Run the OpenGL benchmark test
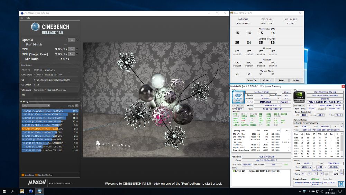 coord(71,40)
